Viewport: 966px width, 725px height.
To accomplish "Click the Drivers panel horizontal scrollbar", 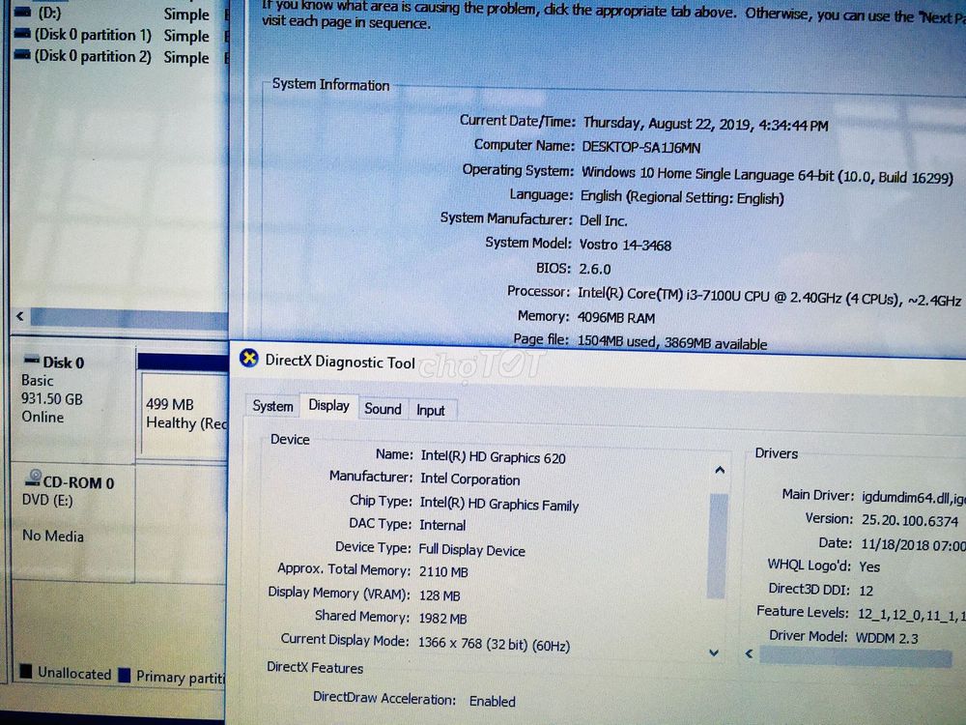I will [855, 656].
